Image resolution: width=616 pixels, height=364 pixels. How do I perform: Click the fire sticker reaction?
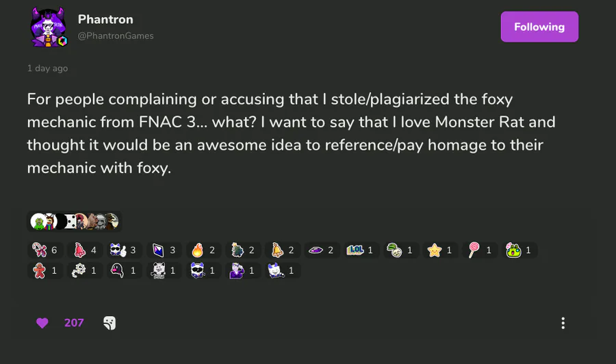coord(204,250)
